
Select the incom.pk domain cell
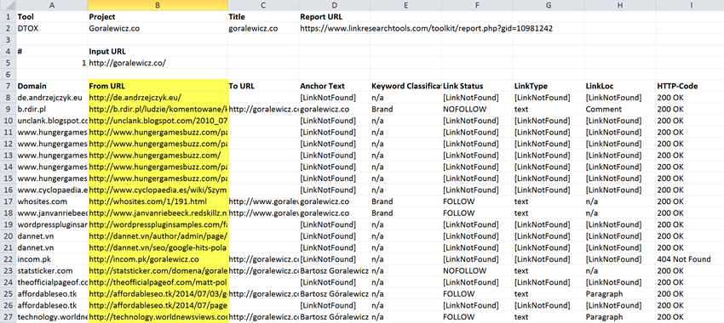click(x=52, y=259)
